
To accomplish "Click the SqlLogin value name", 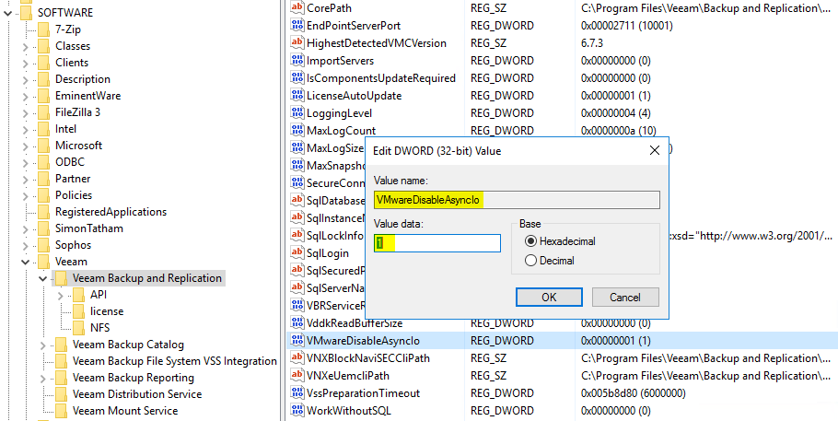I will click(328, 253).
